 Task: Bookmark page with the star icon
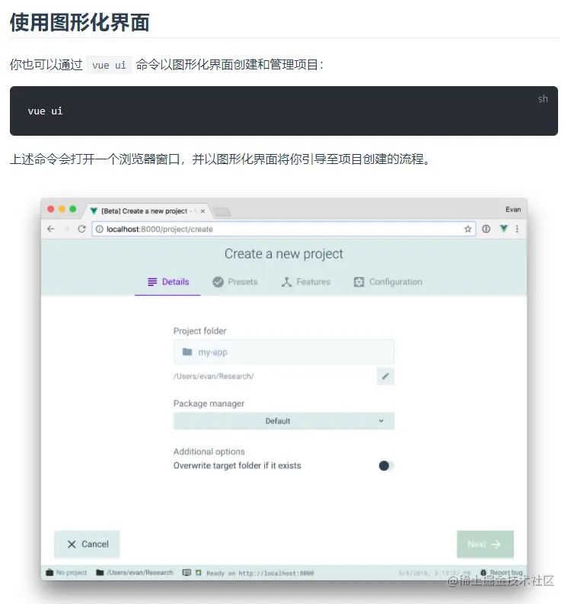tap(467, 229)
